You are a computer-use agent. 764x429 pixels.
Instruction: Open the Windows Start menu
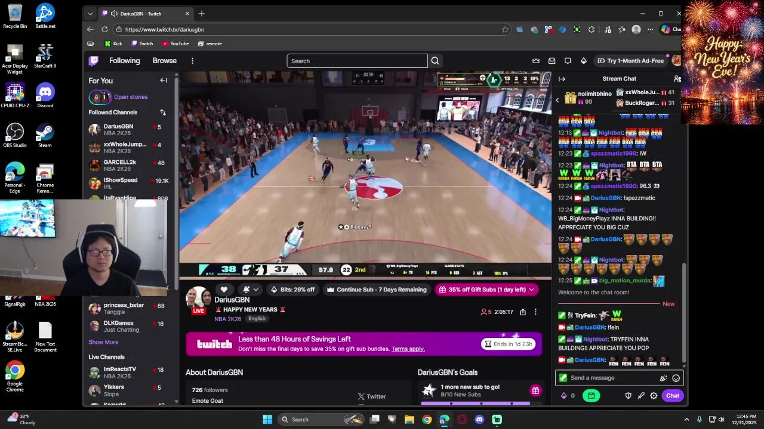point(267,419)
